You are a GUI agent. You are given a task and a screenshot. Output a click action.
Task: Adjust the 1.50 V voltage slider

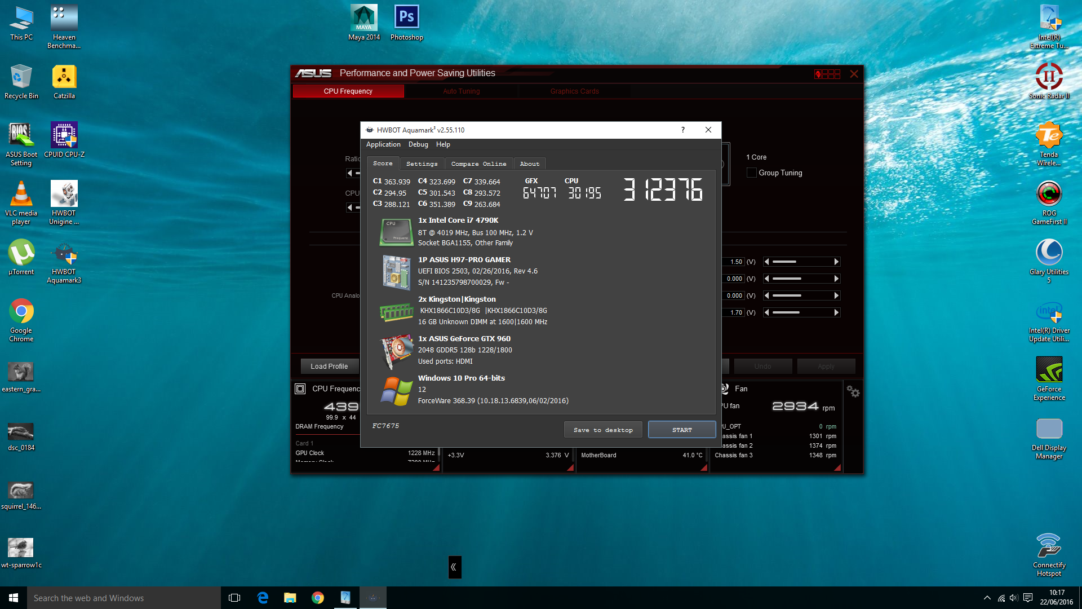pos(801,262)
